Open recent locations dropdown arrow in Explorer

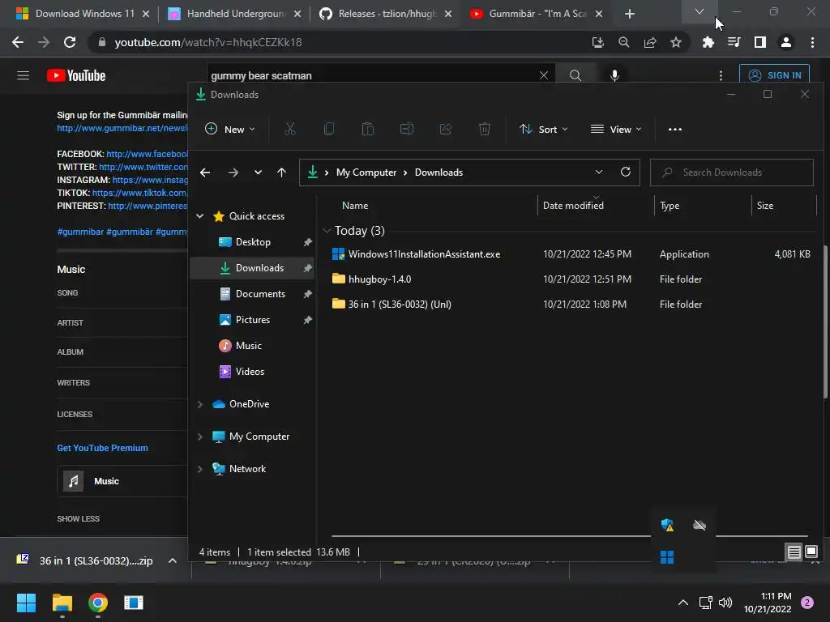[258, 173]
